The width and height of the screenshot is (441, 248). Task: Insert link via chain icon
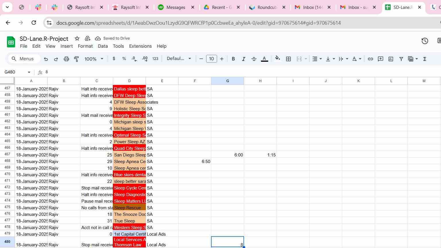[370, 59]
